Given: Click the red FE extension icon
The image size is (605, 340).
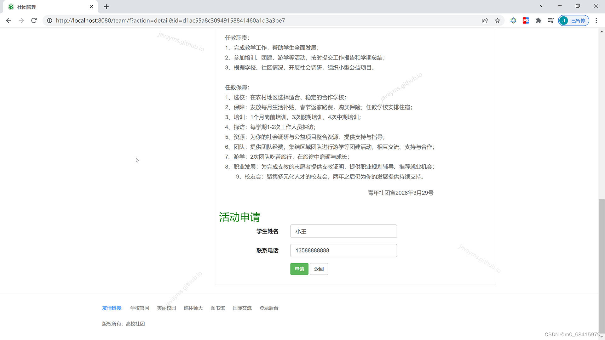Looking at the screenshot, I should (526, 20).
